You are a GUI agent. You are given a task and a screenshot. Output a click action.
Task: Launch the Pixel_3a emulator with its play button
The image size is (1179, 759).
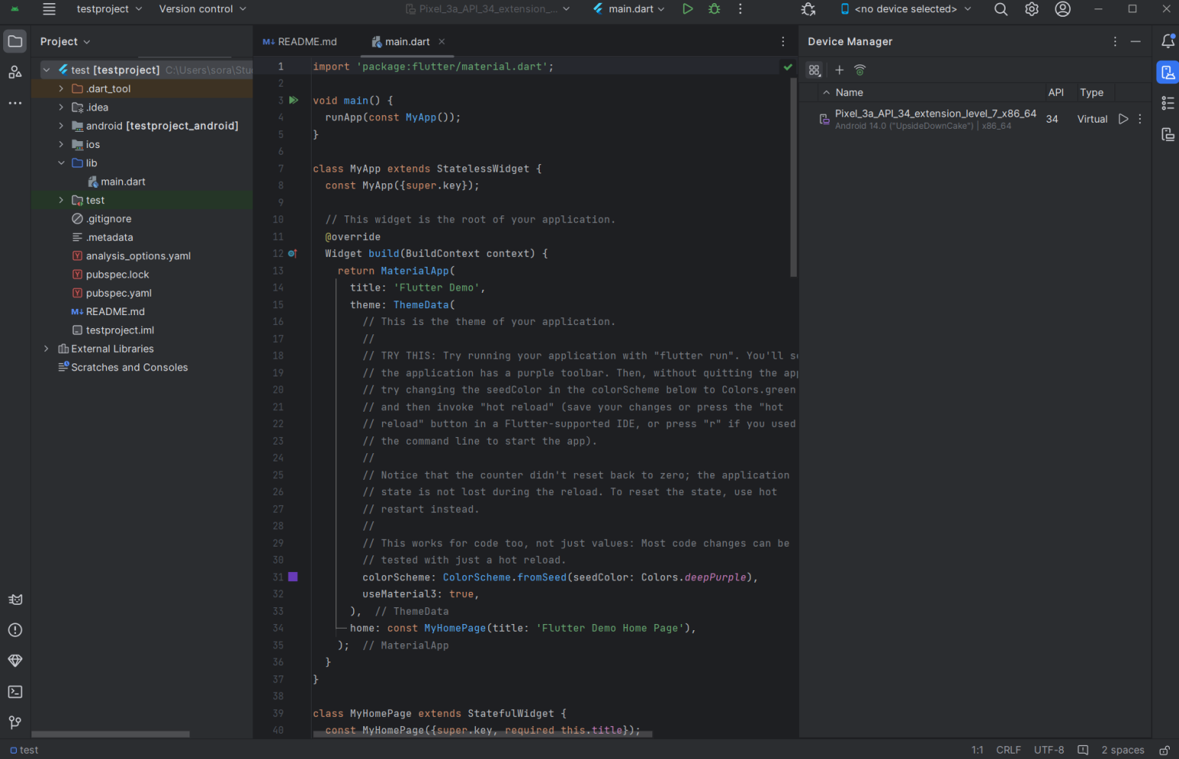(x=1123, y=119)
